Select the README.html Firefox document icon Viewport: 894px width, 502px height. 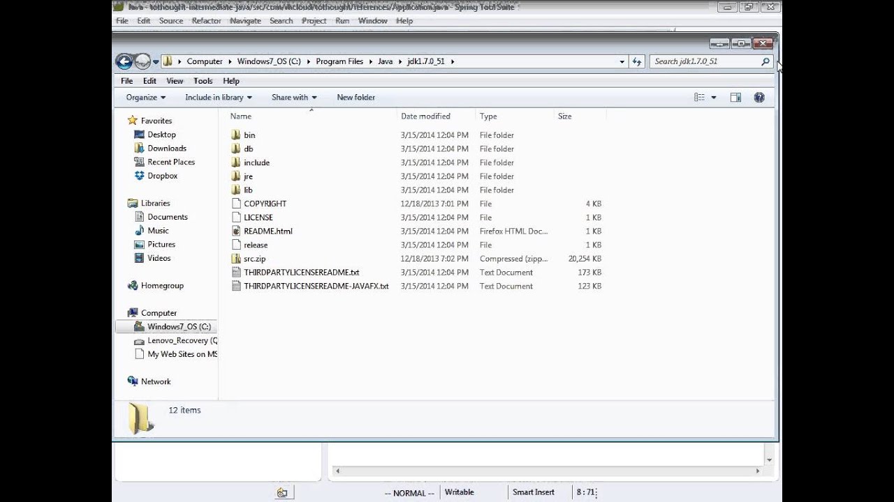[236, 231]
